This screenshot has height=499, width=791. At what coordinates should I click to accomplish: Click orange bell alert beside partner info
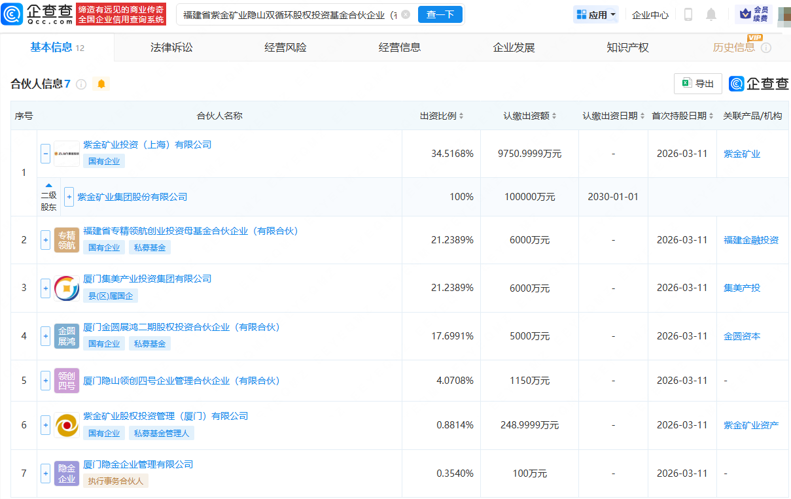101,84
